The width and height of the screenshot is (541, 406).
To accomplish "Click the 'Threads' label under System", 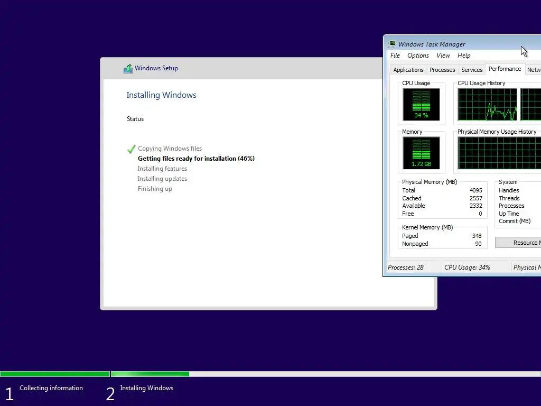I will (509, 199).
